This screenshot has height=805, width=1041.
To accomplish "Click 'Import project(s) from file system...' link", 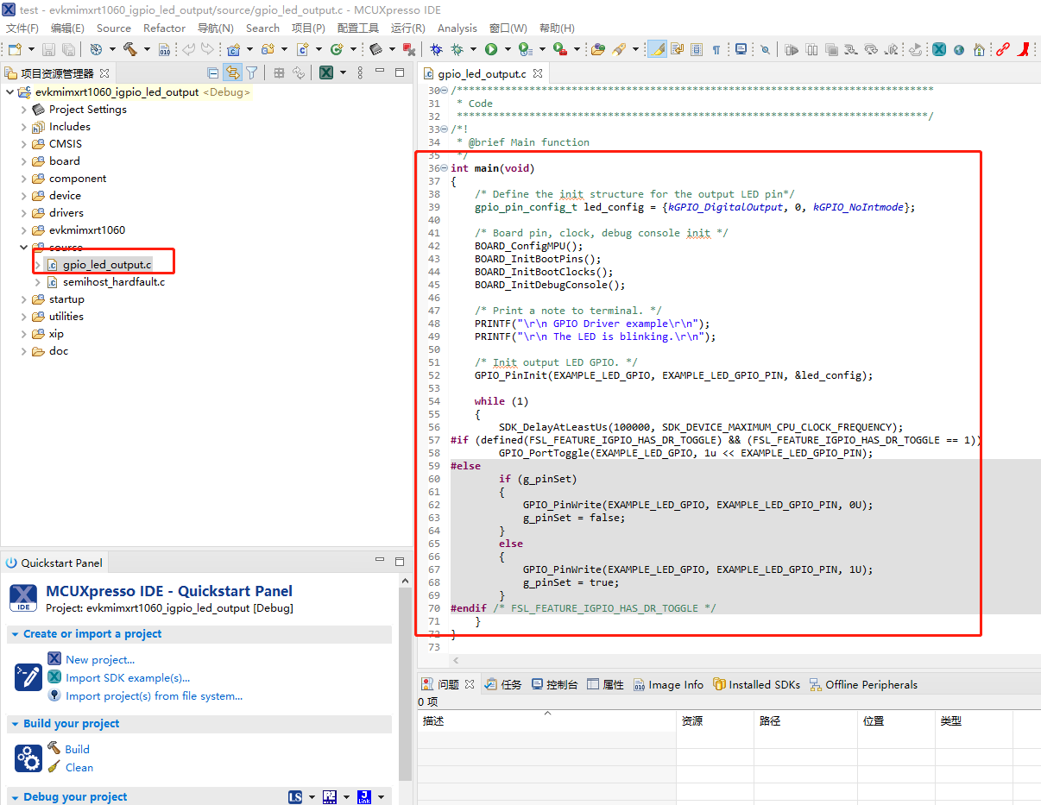I will (154, 695).
